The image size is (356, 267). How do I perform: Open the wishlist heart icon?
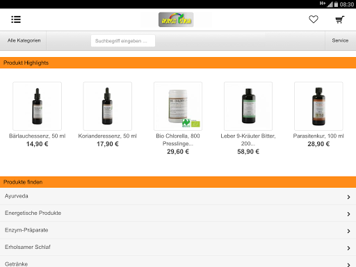314,19
